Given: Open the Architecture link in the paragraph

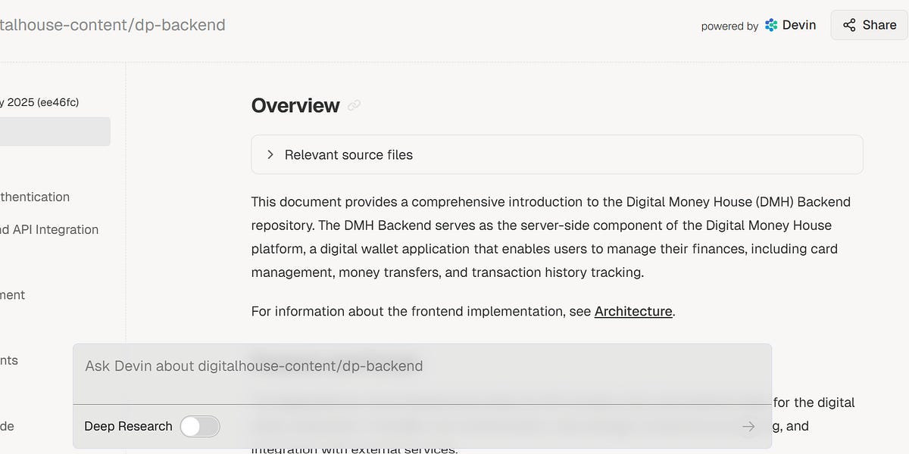Looking at the screenshot, I should point(633,311).
